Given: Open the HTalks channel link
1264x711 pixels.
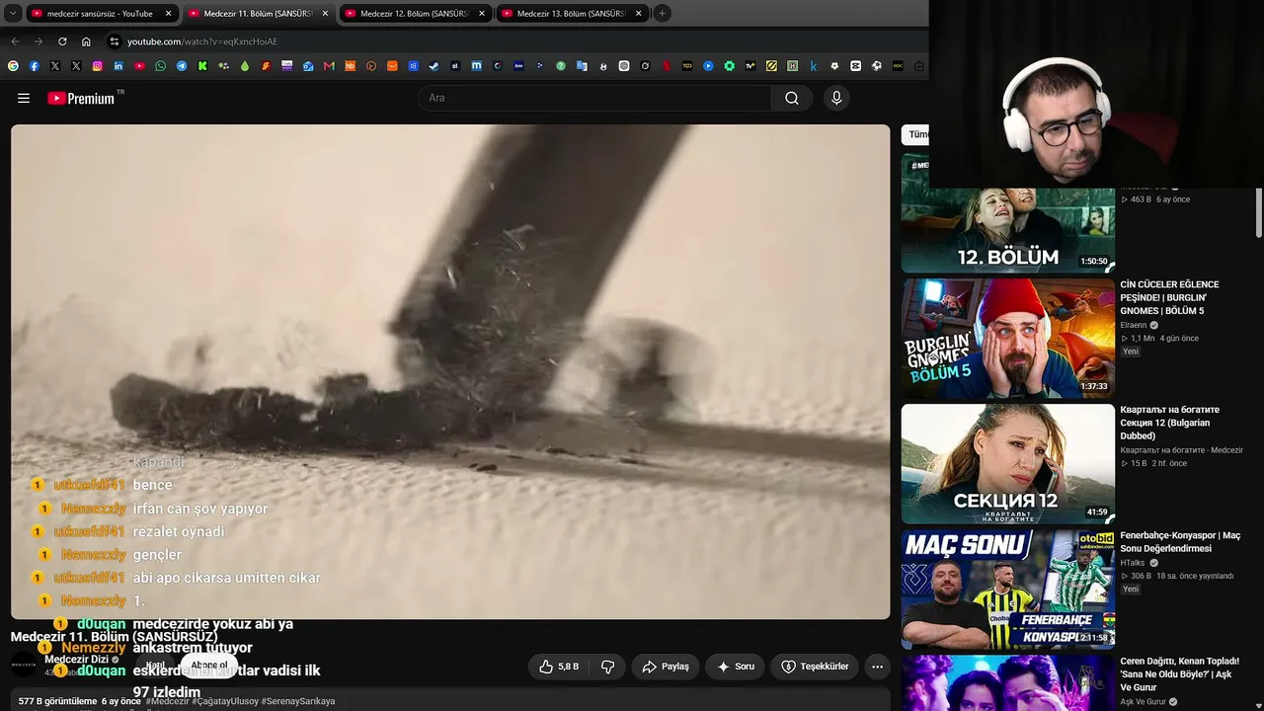Looking at the screenshot, I should (1134, 563).
